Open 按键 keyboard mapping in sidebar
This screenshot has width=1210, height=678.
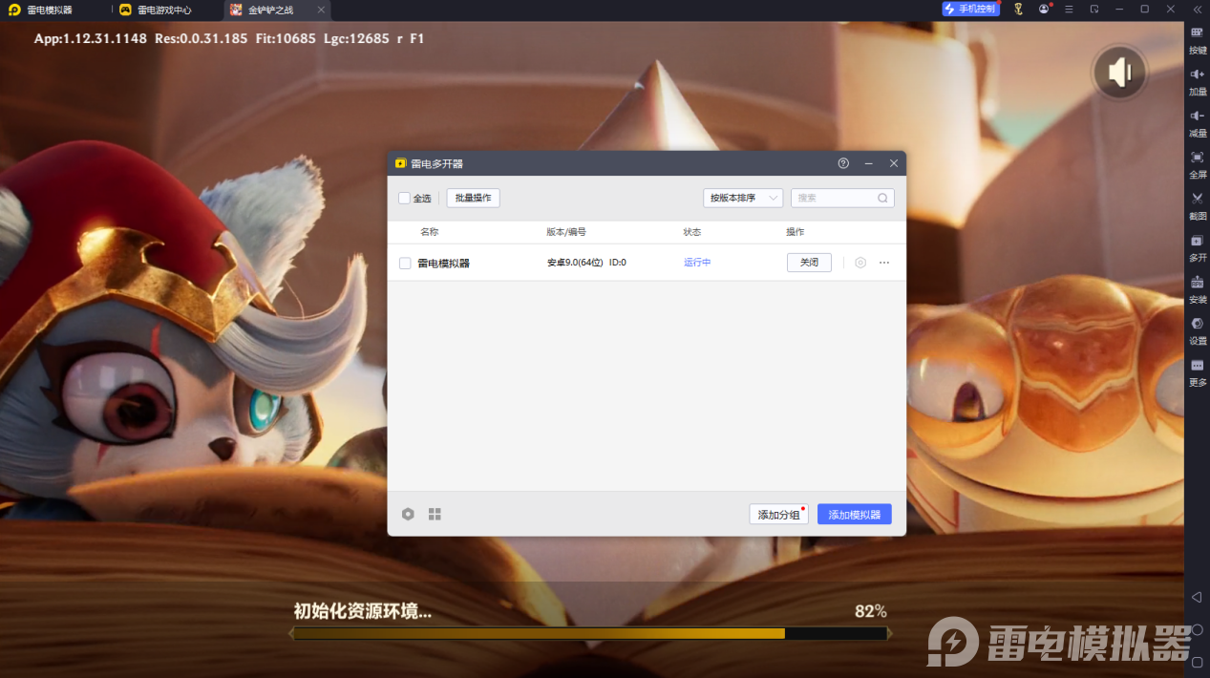point(1198,38)
